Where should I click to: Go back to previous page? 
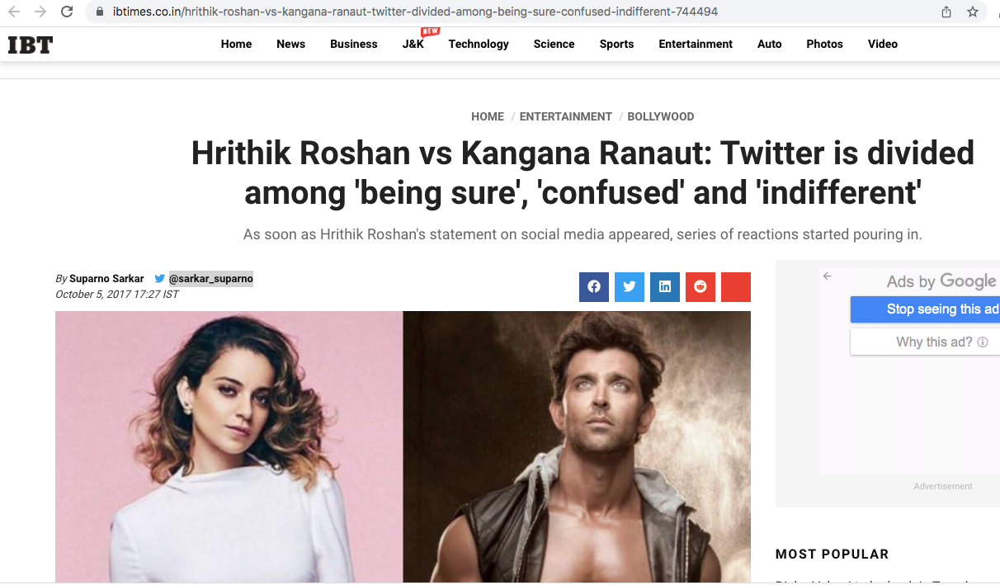14,12
